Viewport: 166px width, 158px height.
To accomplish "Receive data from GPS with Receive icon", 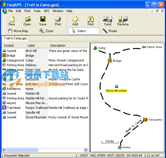I will coord(123,21).
